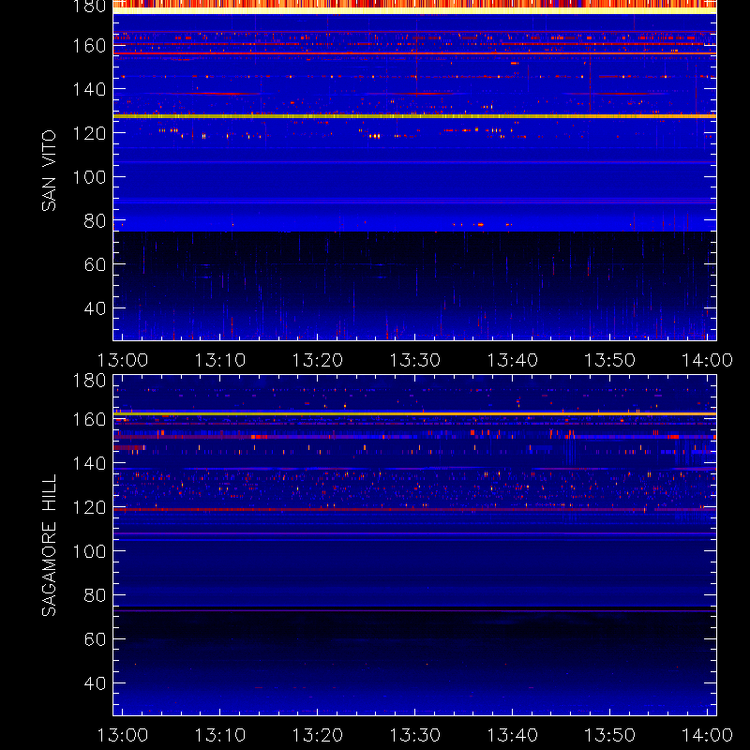Image resolution: width=750 pixels, height=750 pixels.
Task: Select the 40 label on Sagamore Hill axis
Action: 95,683
